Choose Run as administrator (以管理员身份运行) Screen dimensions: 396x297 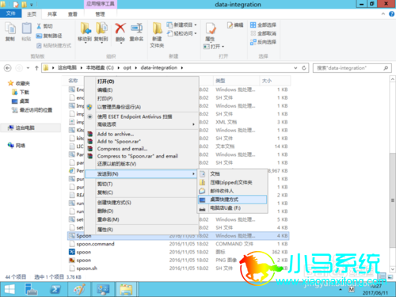click(x=142, y=107)
